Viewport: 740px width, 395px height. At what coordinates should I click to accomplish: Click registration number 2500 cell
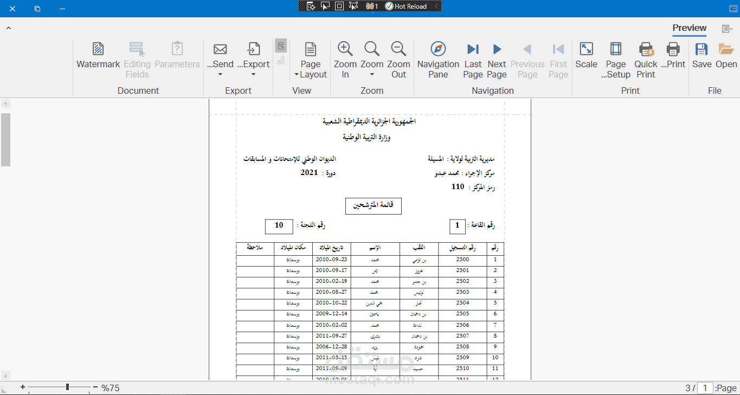tap(462, 260)
